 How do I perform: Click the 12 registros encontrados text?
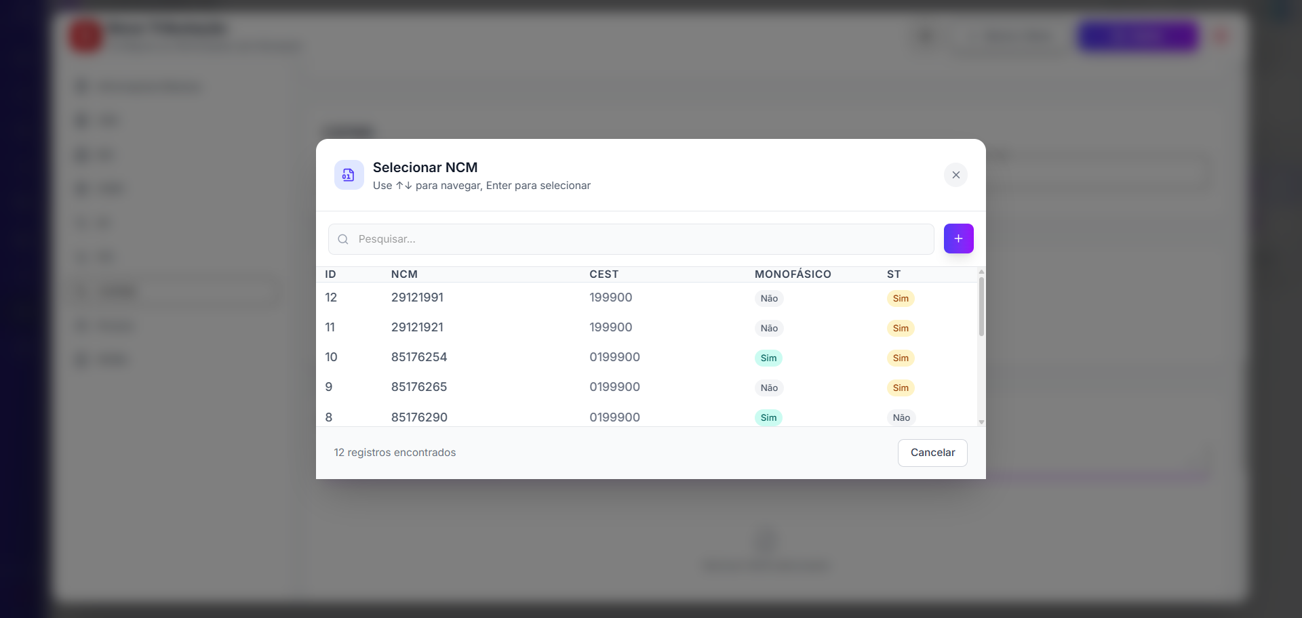point(395,453)
